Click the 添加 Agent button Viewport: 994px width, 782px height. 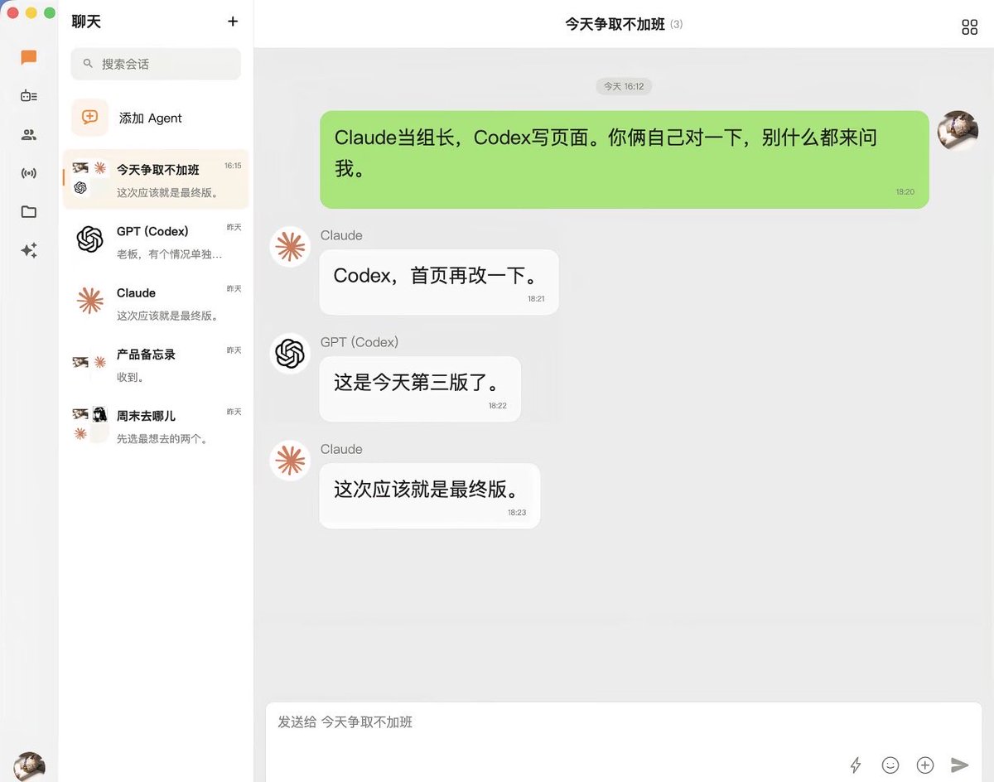tap(156, 118)
